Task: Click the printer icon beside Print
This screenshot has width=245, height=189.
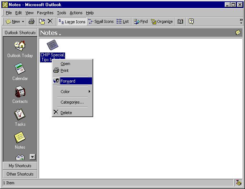Action: point(56,71)
